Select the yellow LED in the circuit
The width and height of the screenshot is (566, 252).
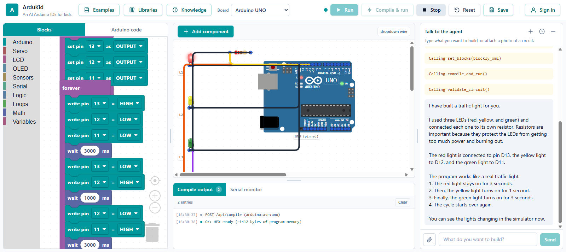pyautogui.click(x=190, y=102)
